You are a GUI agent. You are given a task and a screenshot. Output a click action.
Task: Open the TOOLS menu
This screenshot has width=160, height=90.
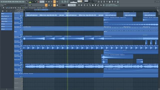click(20, 2)
